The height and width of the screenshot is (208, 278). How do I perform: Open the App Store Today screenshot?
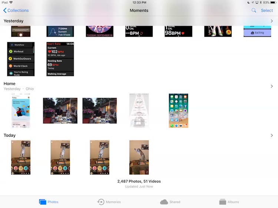click(x=21, y=111)
